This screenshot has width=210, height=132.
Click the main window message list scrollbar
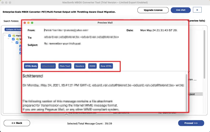[204, 54]
